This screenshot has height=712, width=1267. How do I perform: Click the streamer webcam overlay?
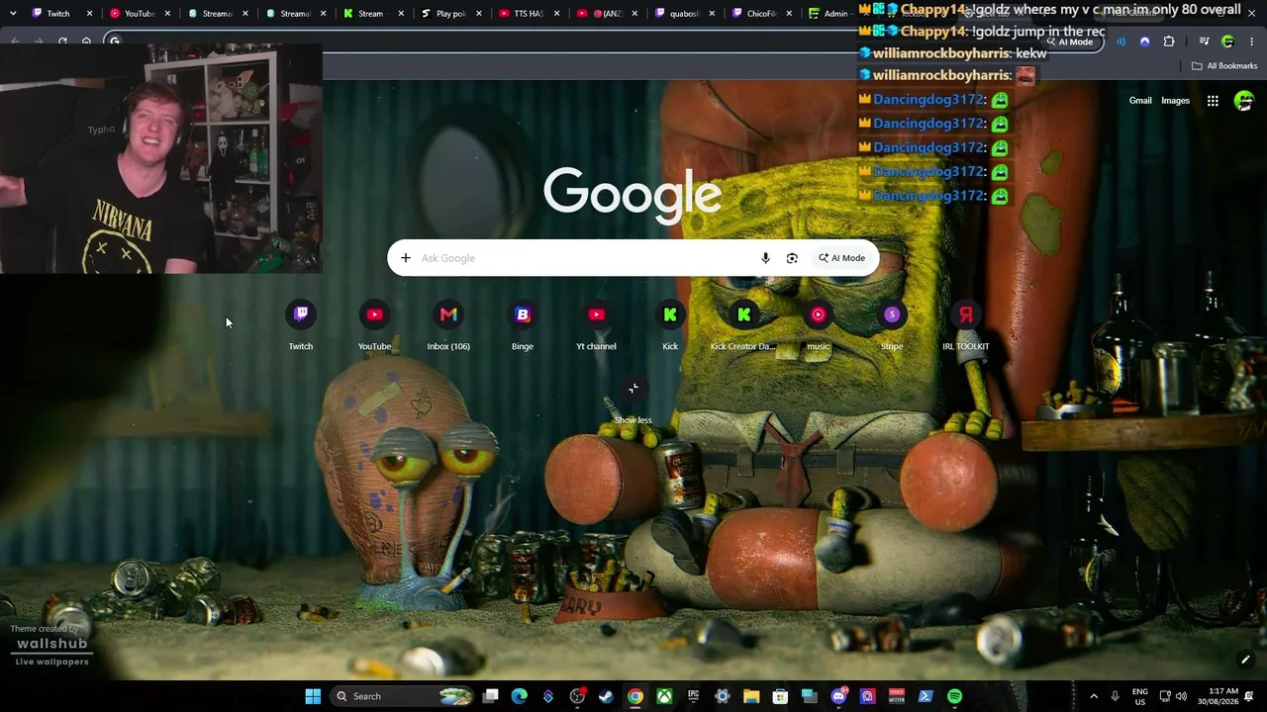click(x=161, y=158)
